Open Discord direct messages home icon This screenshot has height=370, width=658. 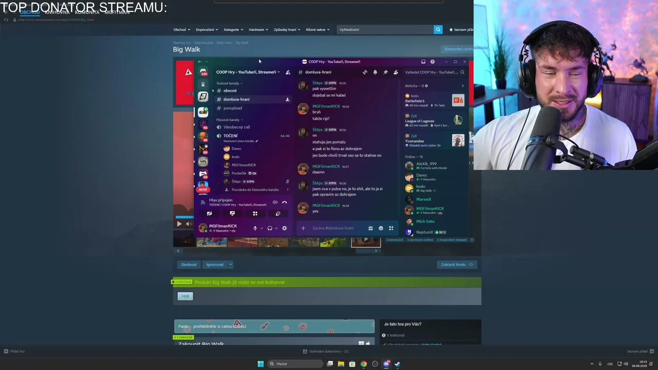pos(203,72)
